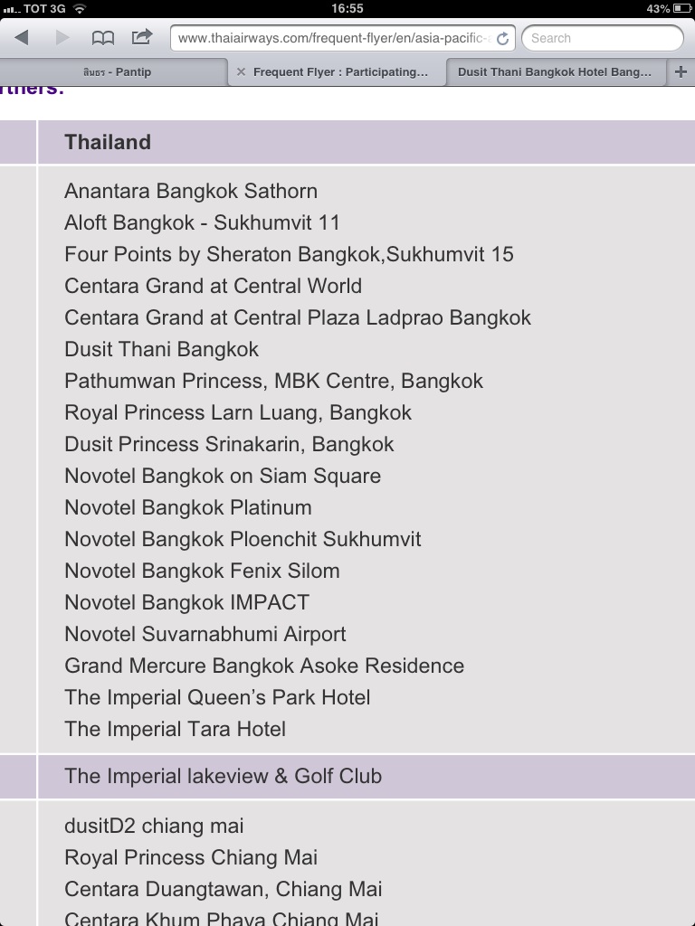The height and width of the screenshot is (926, 695).
Task: Tap the battery indicator in the status bar
Action: (x=682, y=8)
